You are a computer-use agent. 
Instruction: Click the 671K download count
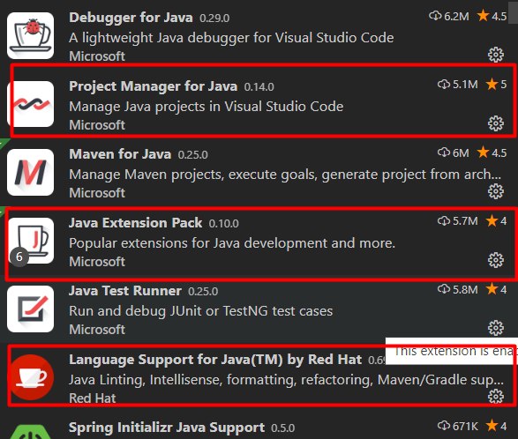click(x=465, y=426)
